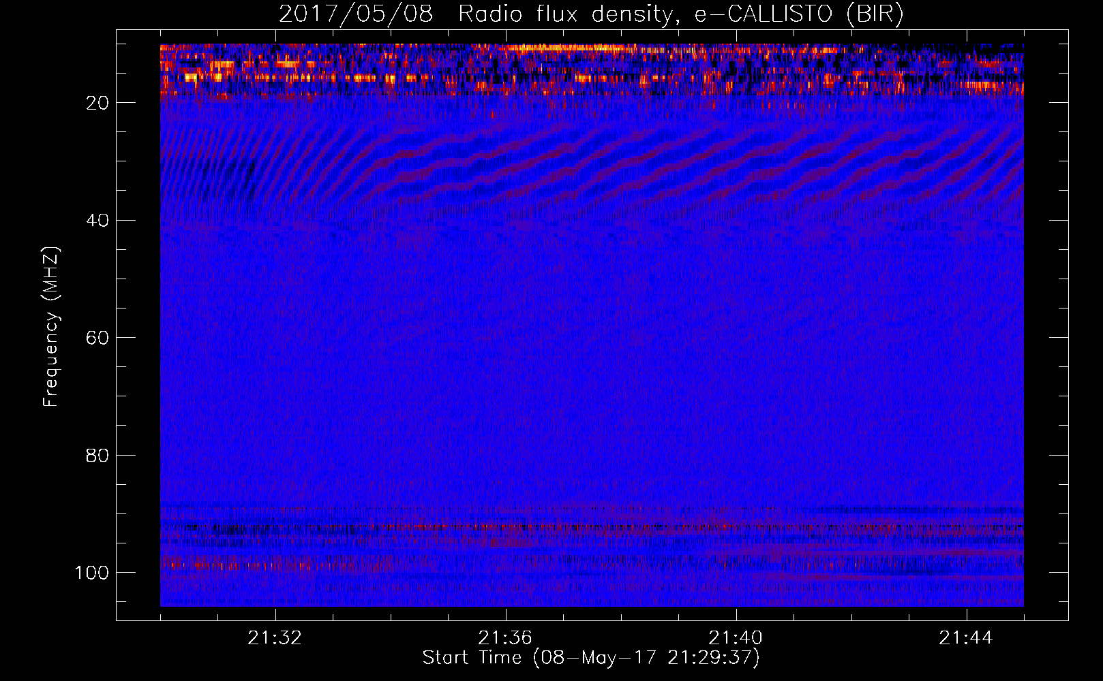Click the 80 MHz frequency tick label
1103x681 pixels.
(97, 455)
